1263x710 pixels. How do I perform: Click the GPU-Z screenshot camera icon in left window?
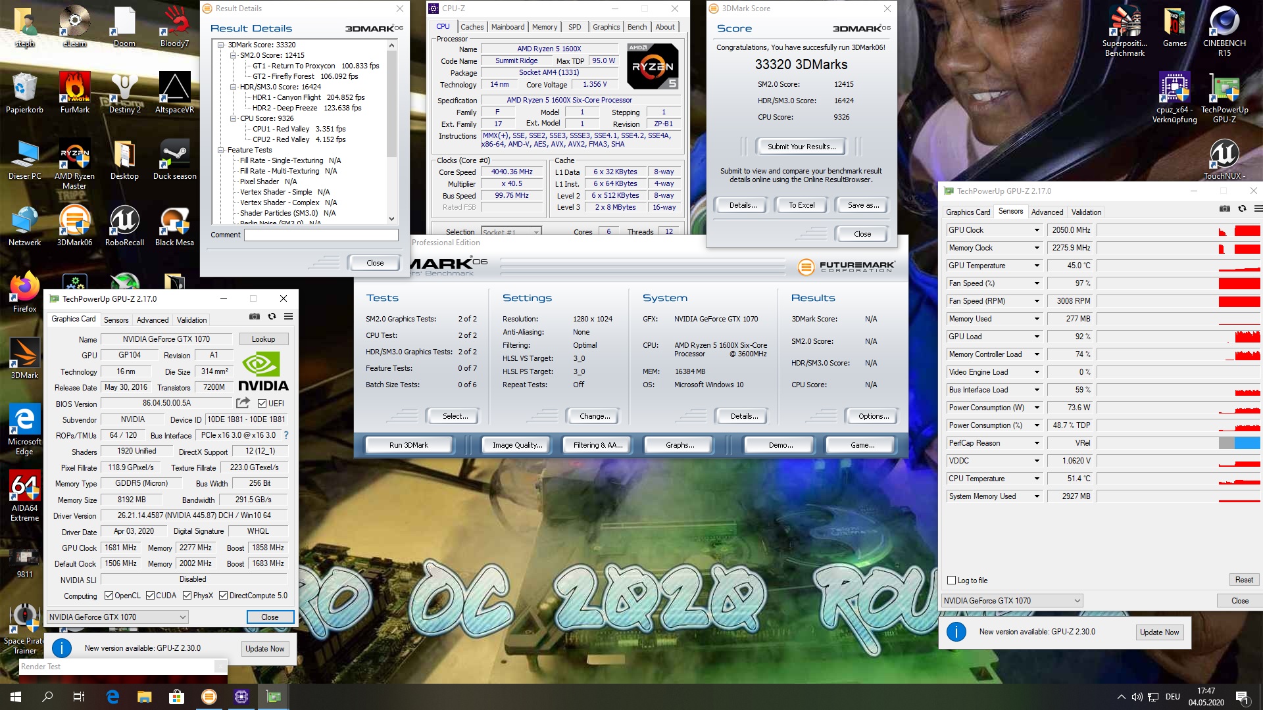coord(255,317)
